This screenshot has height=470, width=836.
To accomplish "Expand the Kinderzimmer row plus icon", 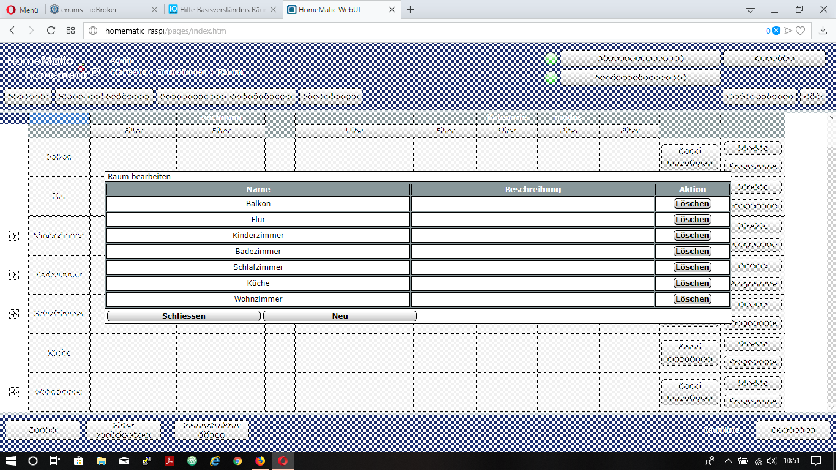I will pyautogui.click(x=14, y=236).
